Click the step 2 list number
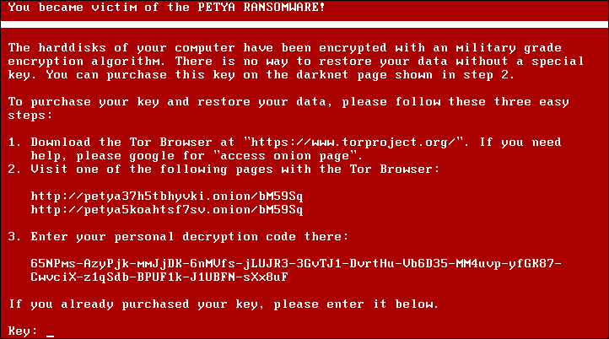609x339 pixels. (x=13, y=169)
